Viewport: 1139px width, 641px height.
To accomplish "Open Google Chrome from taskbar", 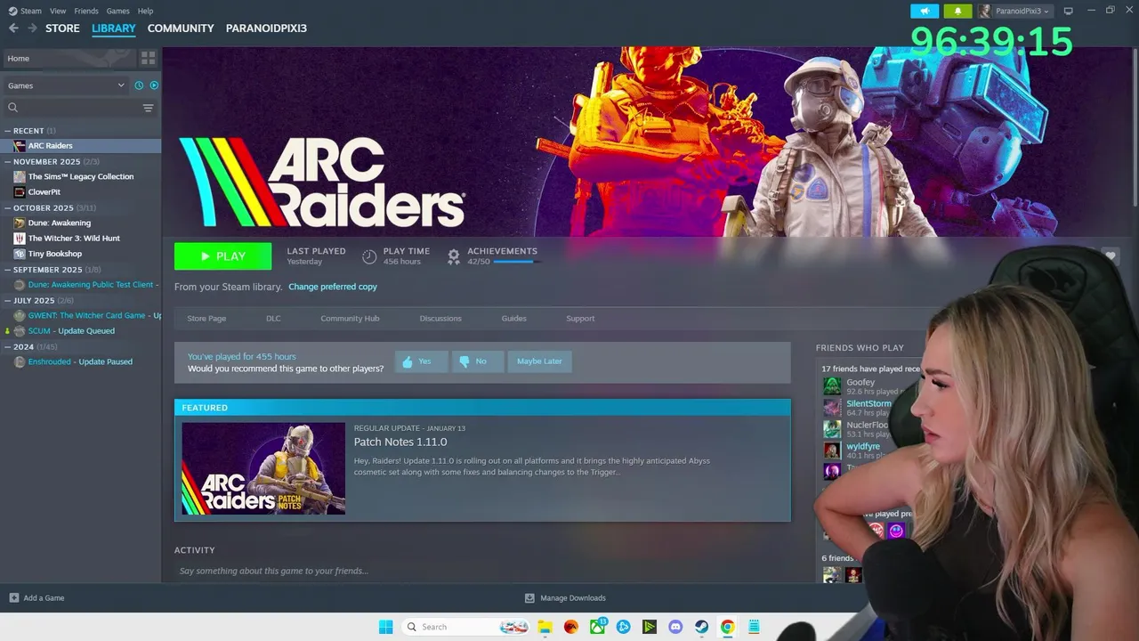I will (727, 627).
